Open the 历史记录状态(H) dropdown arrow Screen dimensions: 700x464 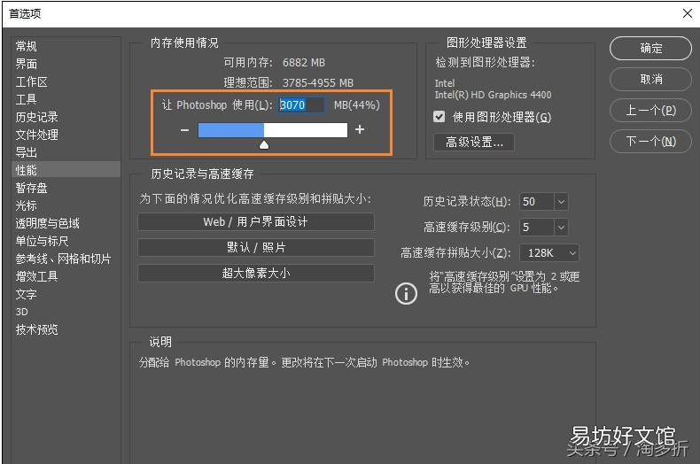[561, 202]
